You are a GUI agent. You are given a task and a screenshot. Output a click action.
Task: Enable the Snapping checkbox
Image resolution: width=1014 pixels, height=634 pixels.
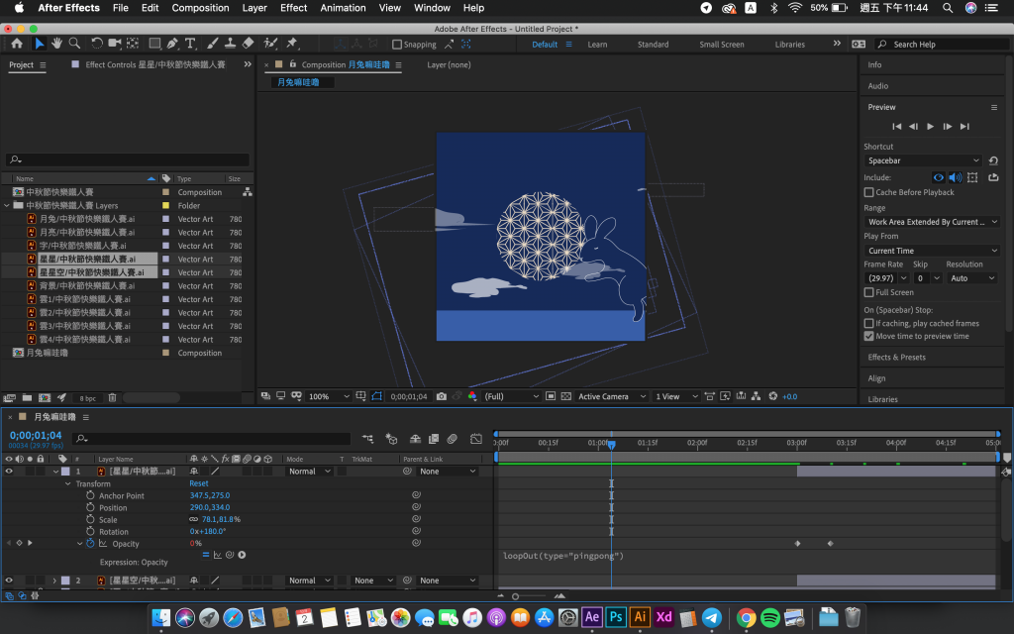point(397,45)
